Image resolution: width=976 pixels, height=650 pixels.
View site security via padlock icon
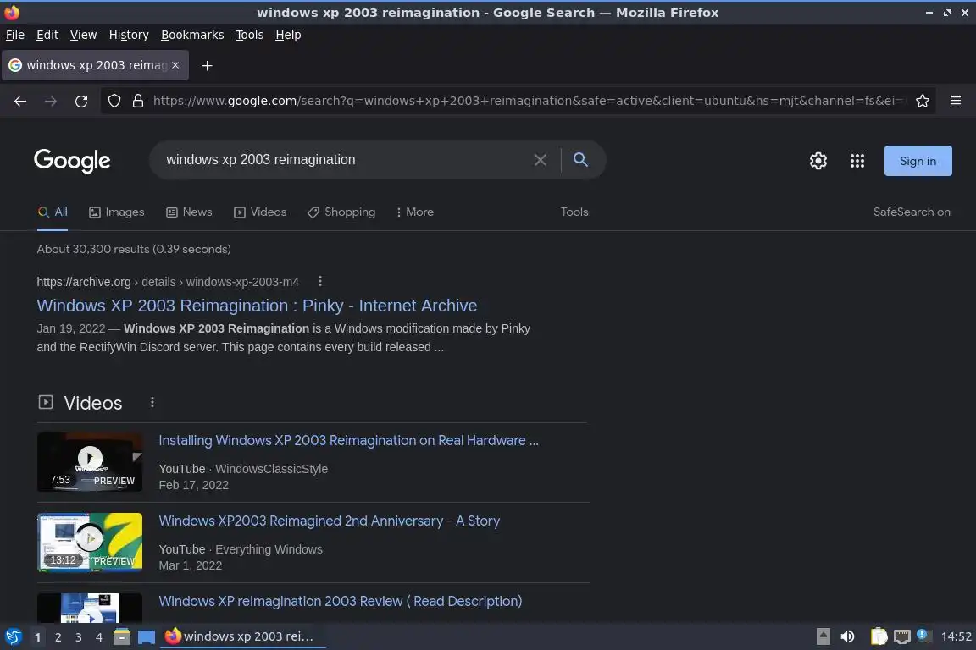pos(138,101)
